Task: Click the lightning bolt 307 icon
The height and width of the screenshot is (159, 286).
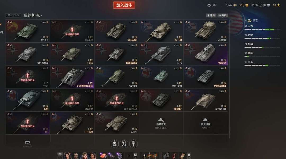Action: click(209, 5)
